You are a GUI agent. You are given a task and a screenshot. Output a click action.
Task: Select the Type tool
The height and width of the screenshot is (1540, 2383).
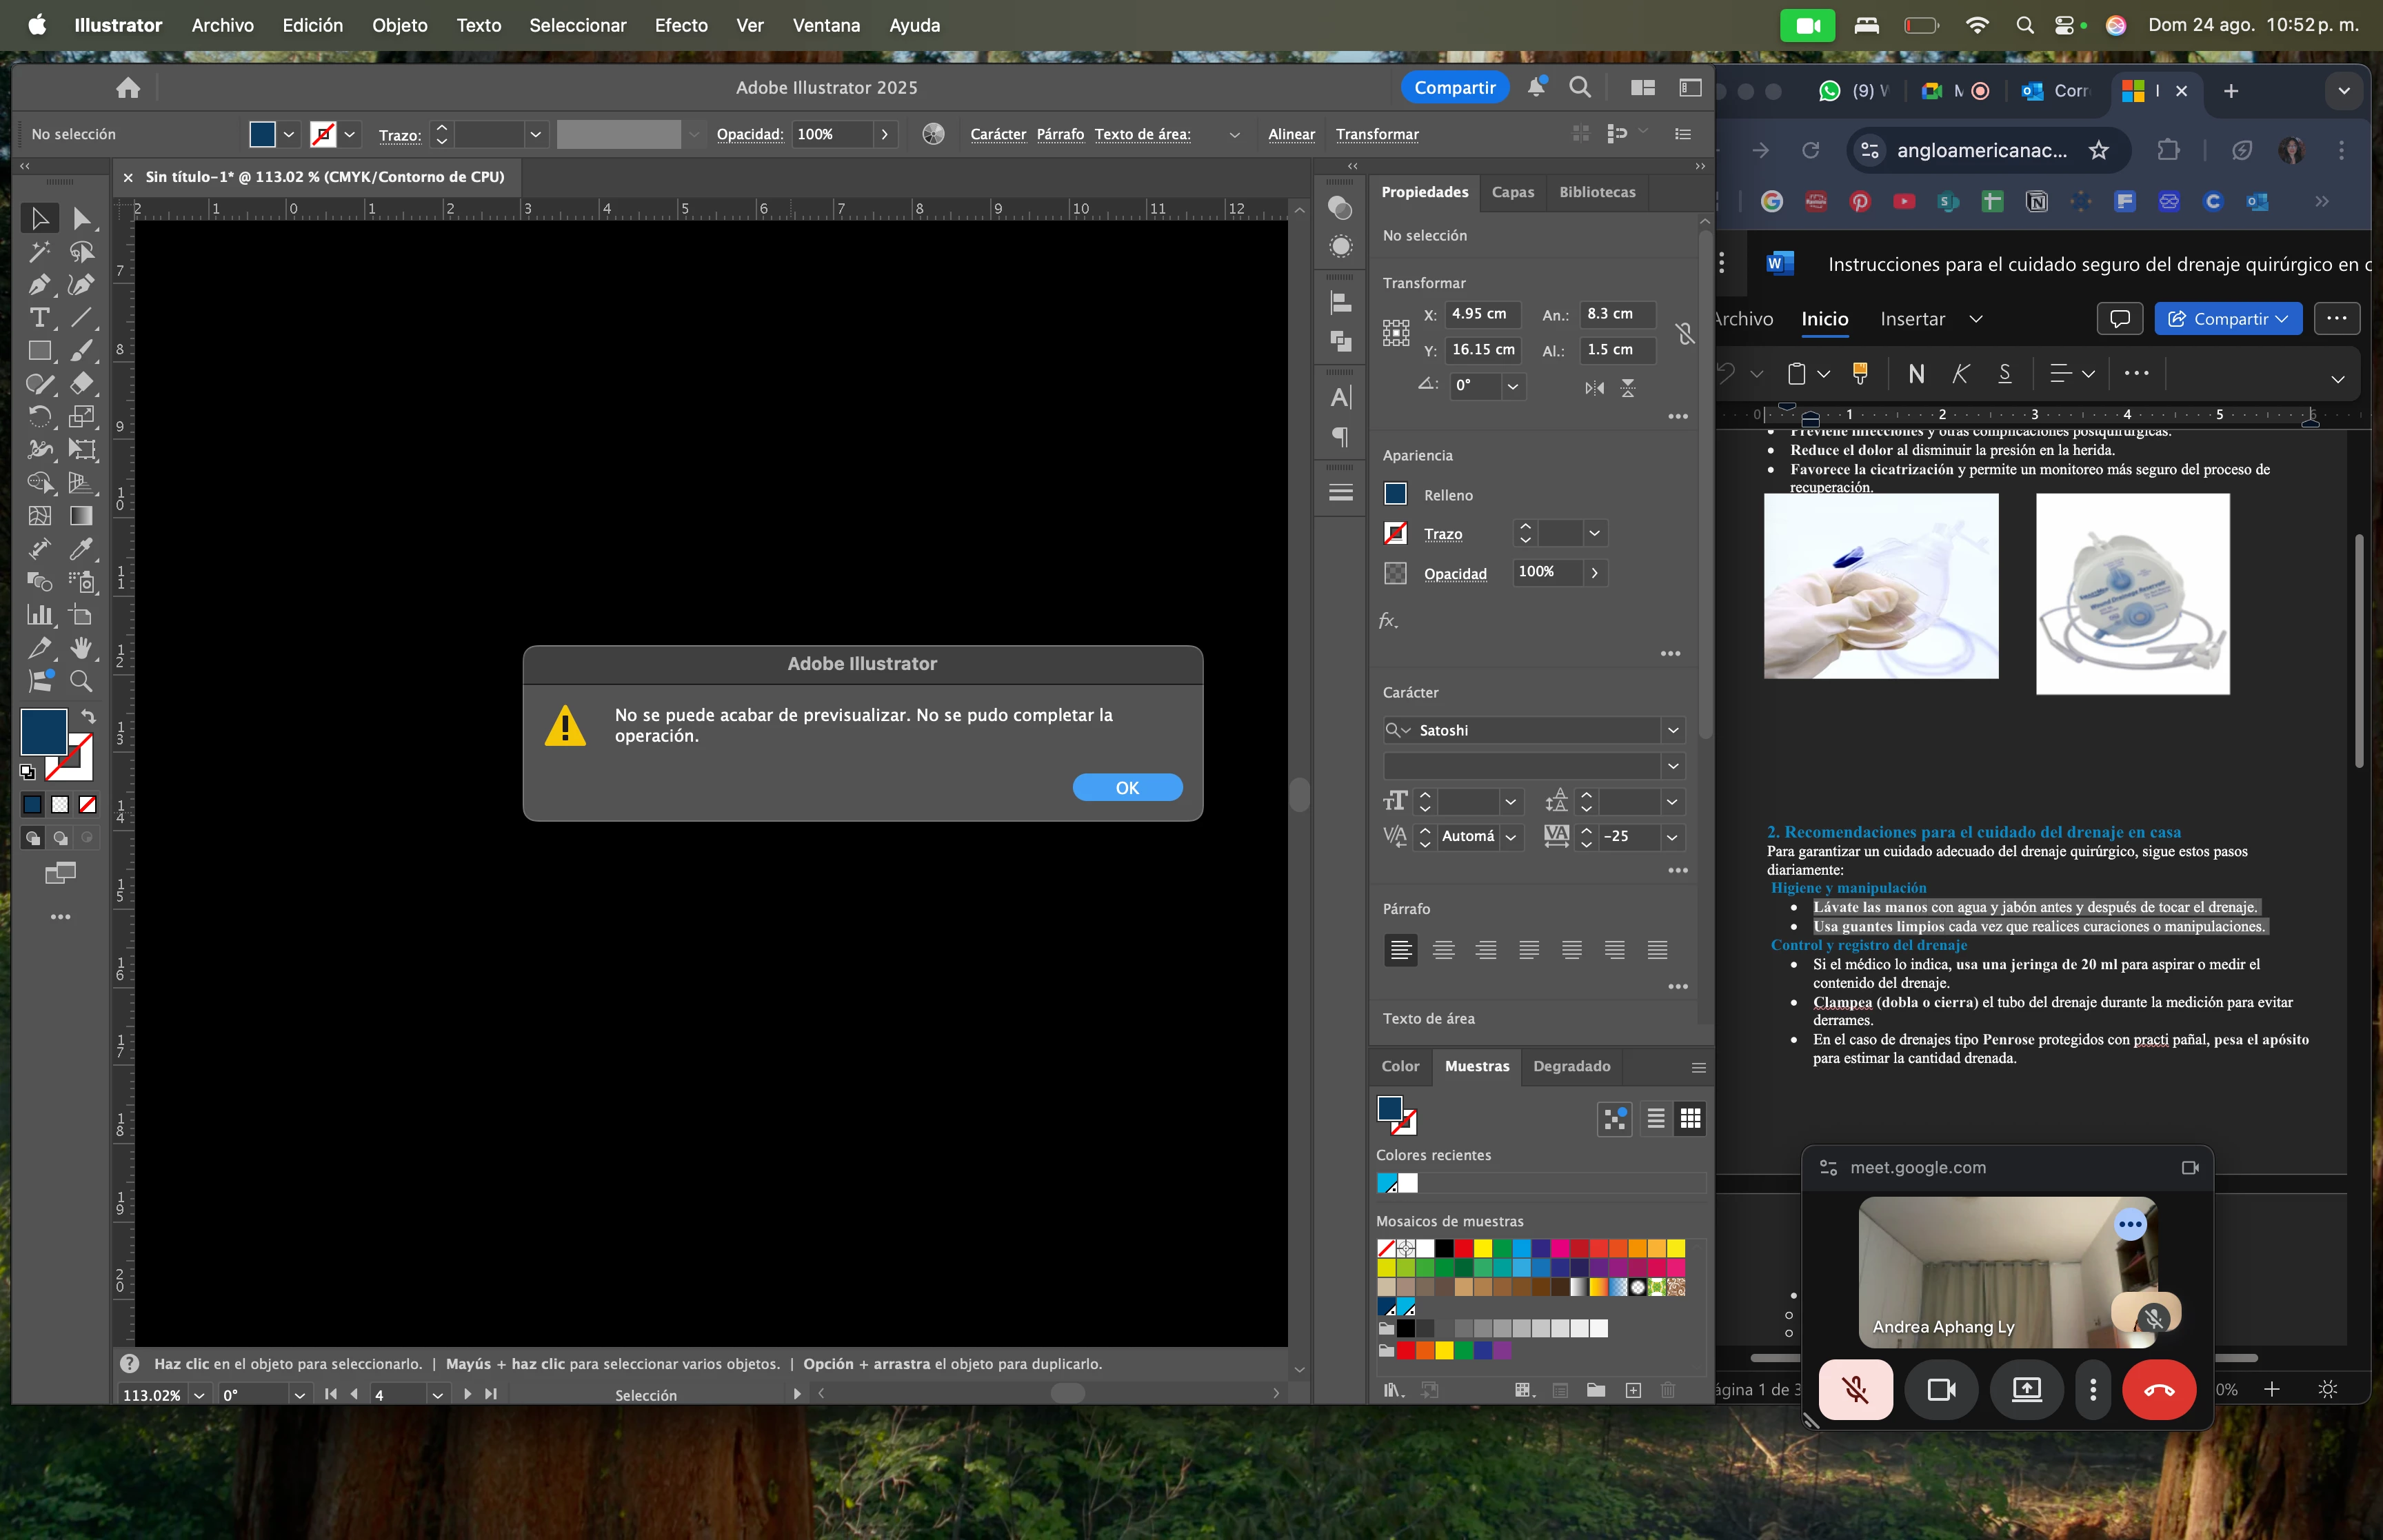(39, 318)
